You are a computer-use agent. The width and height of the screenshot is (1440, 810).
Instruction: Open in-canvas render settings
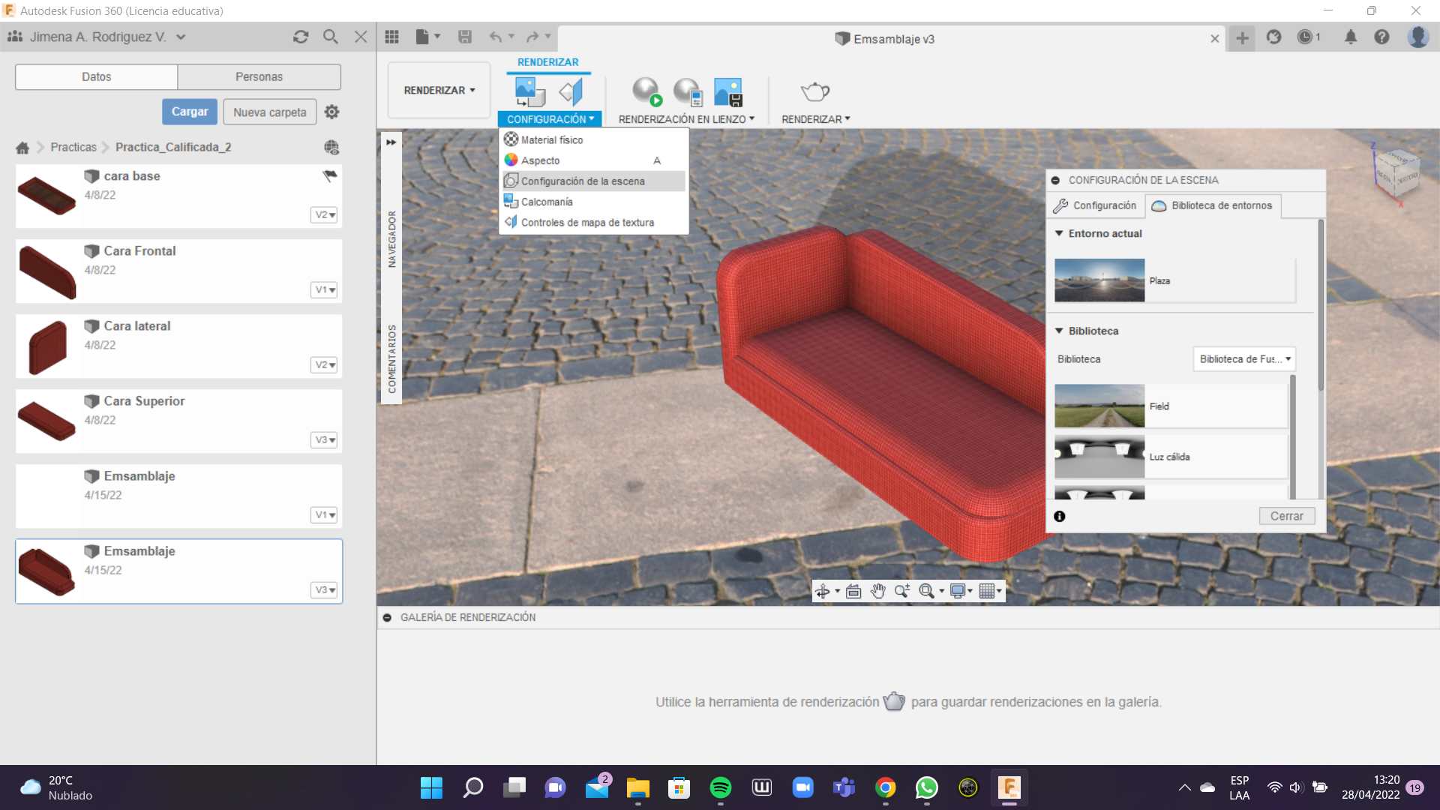pyautogui.click(x=688, y=91)
